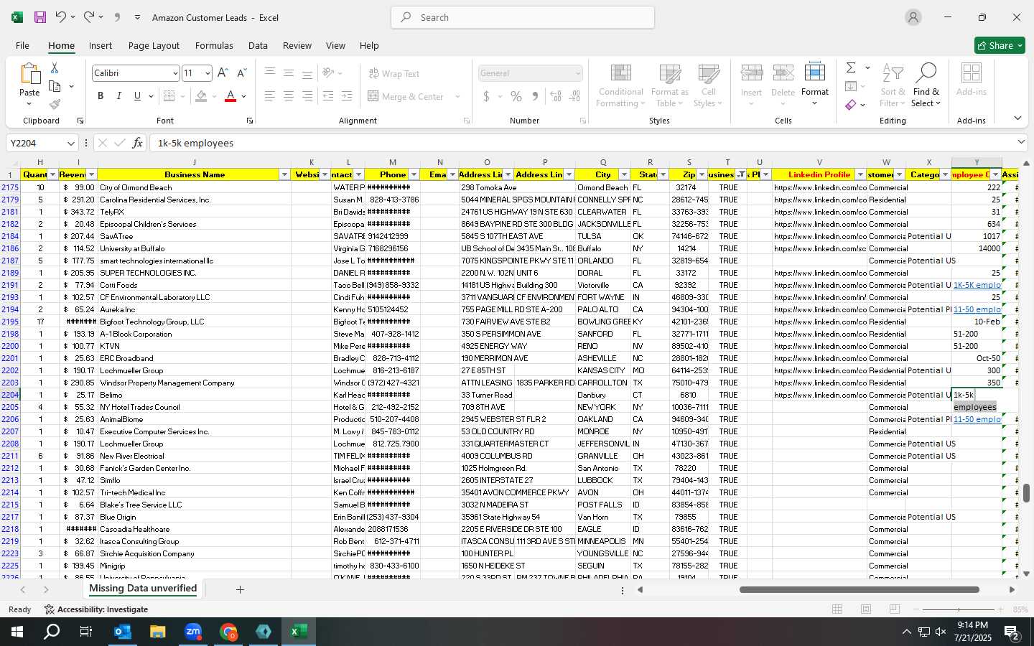Open AutoSum sigma function
Viewport: 1034px width, 646px height.
(851, 67)
